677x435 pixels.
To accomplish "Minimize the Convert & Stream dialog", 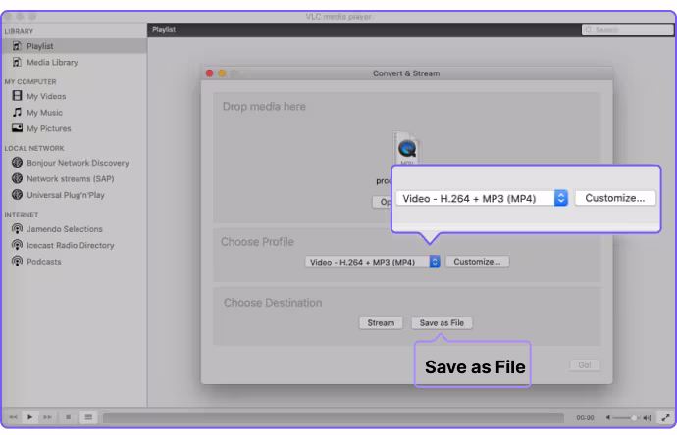I will click(x=222, y=73).
